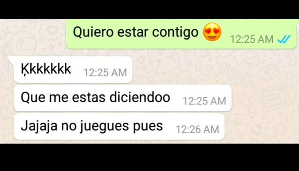The height and width of the screenshot is (171, 299).
Task: Click the word "diciendoo" in the received message
Action: pyautogui.click(x=140, y=97)
